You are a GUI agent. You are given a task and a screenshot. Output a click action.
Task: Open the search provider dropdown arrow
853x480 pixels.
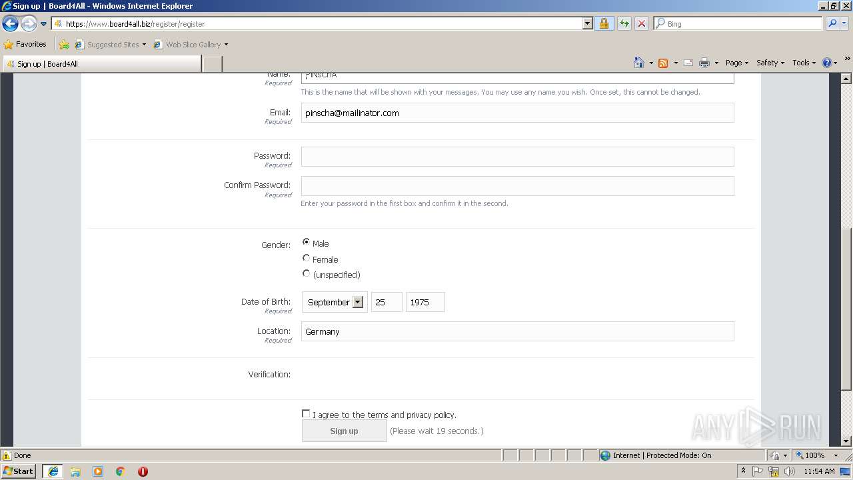tap(845, 23)
